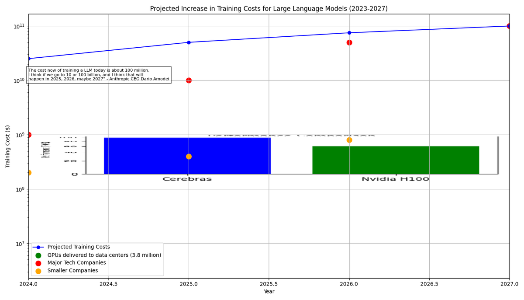Click the blue line marker swatch in legend
524x300 pixels.
point(38,247)
